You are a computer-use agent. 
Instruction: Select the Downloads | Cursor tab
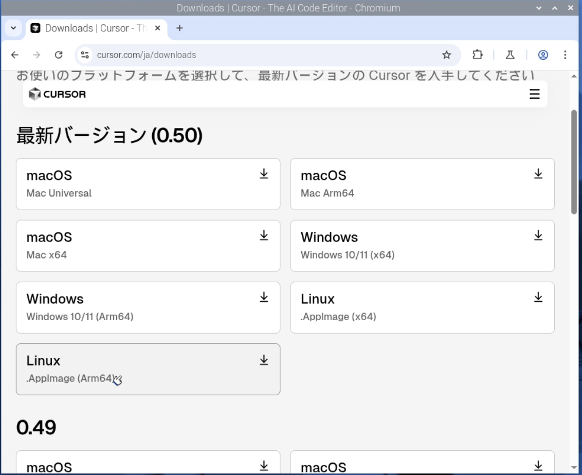point(97,28)
